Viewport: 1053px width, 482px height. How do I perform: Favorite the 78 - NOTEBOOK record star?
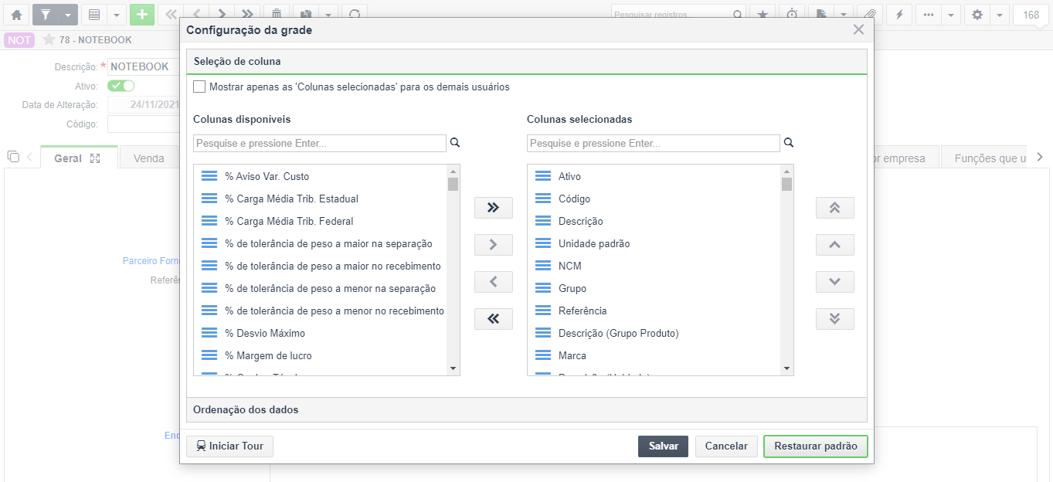tap(49, 39)
